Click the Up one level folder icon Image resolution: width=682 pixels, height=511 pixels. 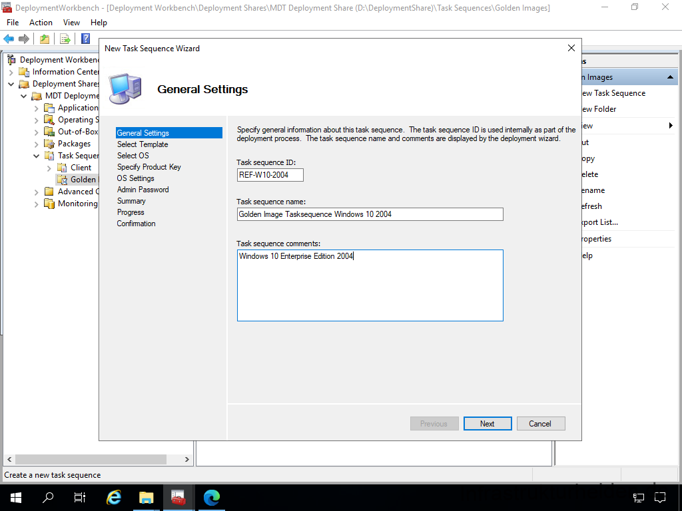pos(45,39)
